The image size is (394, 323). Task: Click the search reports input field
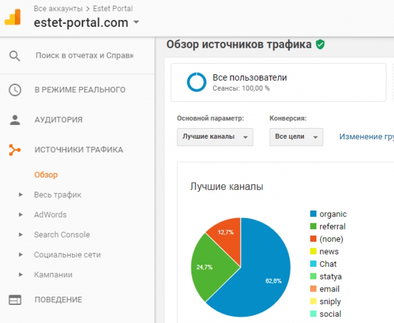(x=84, y=56)
